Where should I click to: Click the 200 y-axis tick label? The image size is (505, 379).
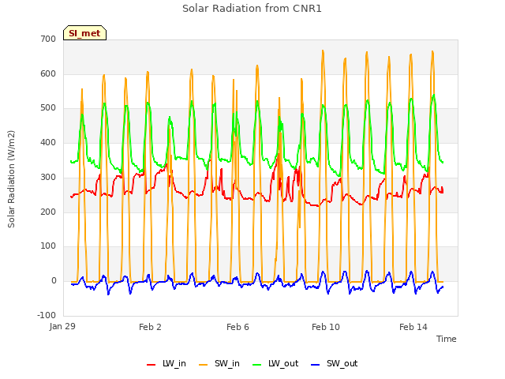48,212
